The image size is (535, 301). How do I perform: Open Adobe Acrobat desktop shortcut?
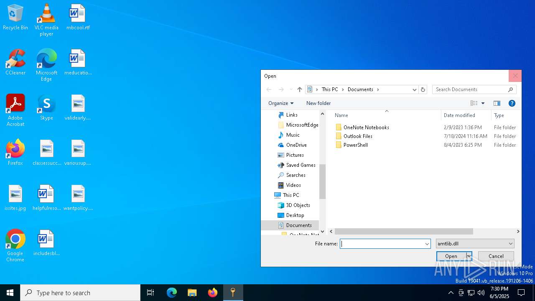pyautogui.click(x=15, y=110)
